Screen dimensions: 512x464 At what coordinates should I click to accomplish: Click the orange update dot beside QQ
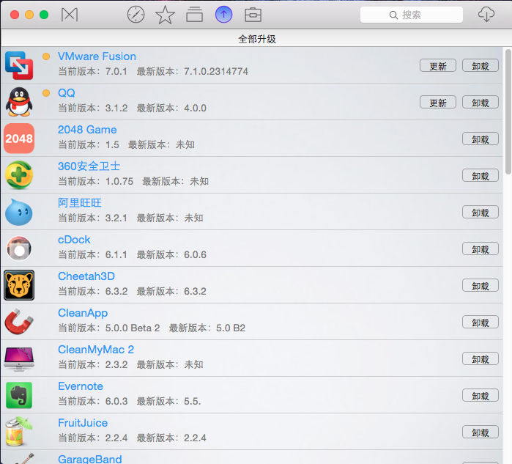point(46,93)
